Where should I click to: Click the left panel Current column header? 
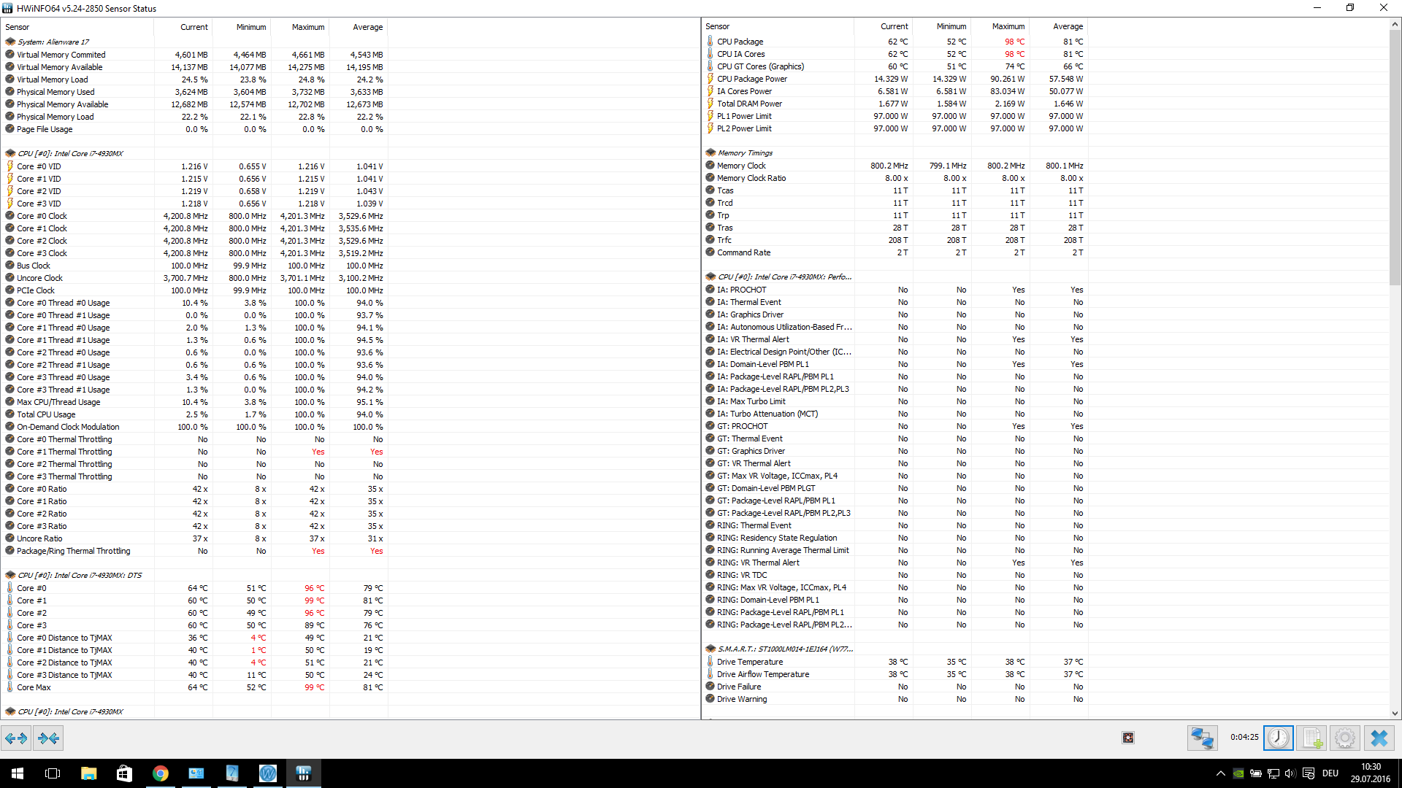[183, 27]
